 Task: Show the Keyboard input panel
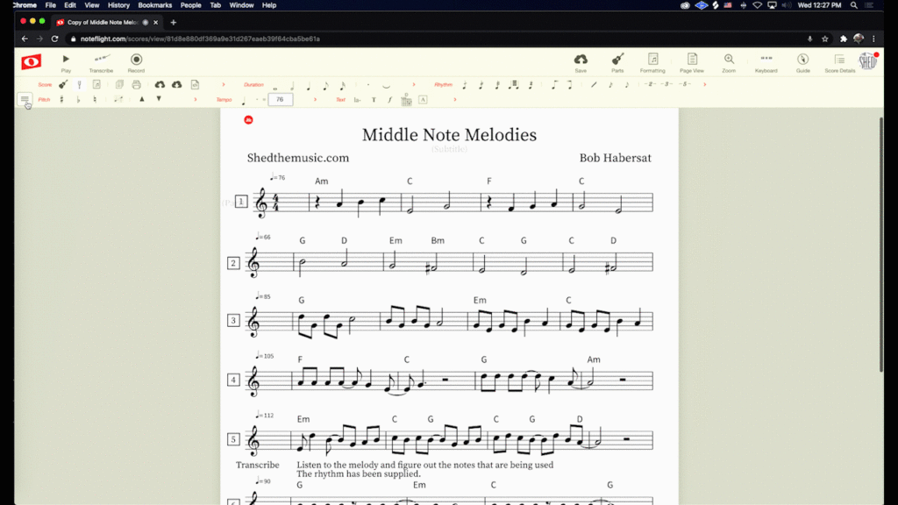(x=766, y=61)
